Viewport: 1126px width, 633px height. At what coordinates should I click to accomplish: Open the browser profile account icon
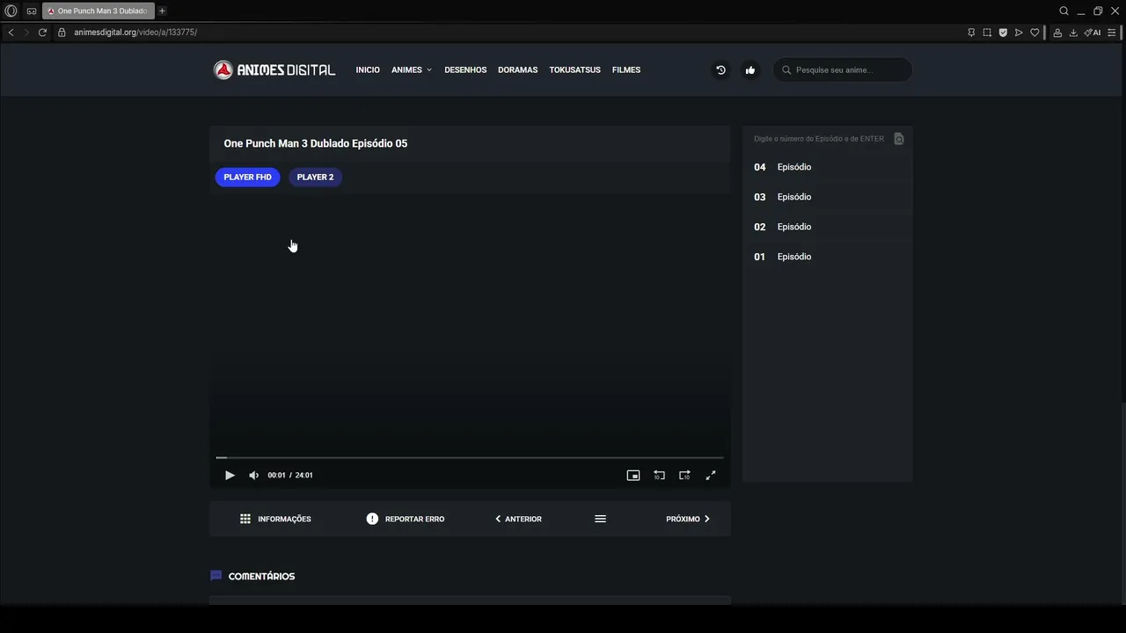pos(1057,33)
